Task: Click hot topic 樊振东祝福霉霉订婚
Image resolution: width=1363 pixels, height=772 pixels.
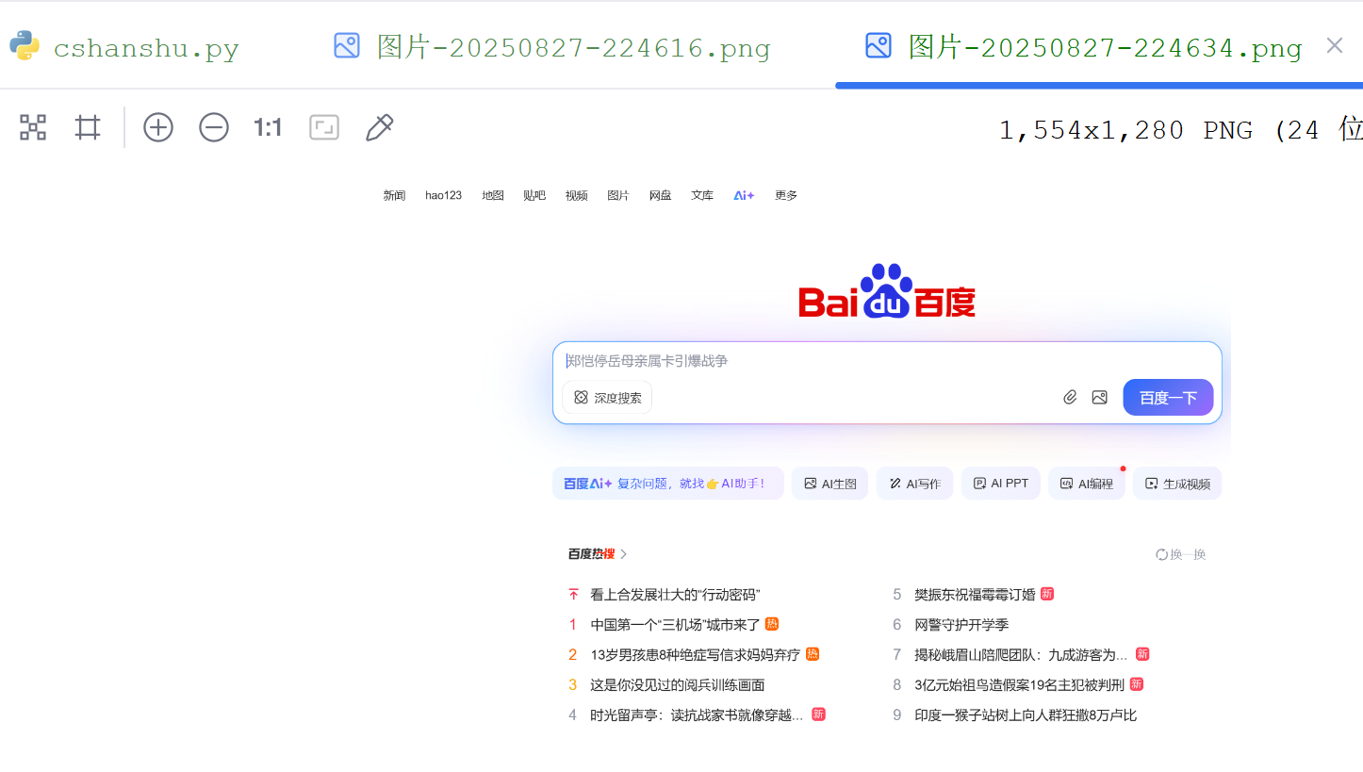Action: (975, 595)
